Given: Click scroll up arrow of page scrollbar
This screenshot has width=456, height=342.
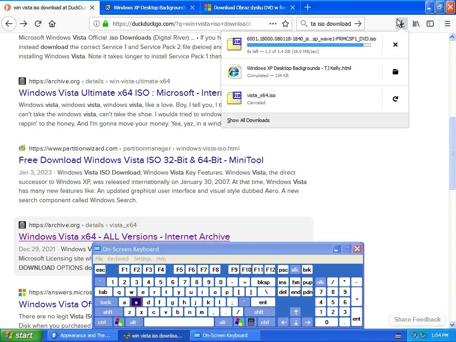Looking at the screenshot, I should pyautogui.click(x=452, y=37).
